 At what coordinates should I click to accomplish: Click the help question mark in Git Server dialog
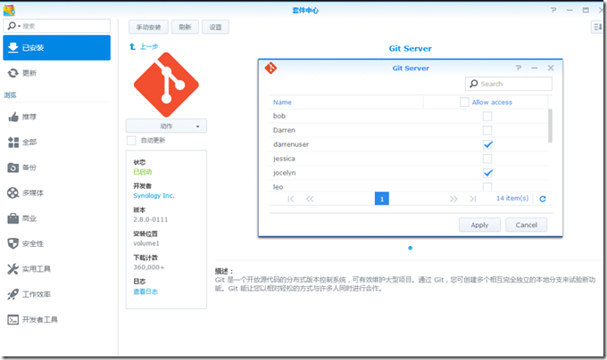[x=519, y=68]
